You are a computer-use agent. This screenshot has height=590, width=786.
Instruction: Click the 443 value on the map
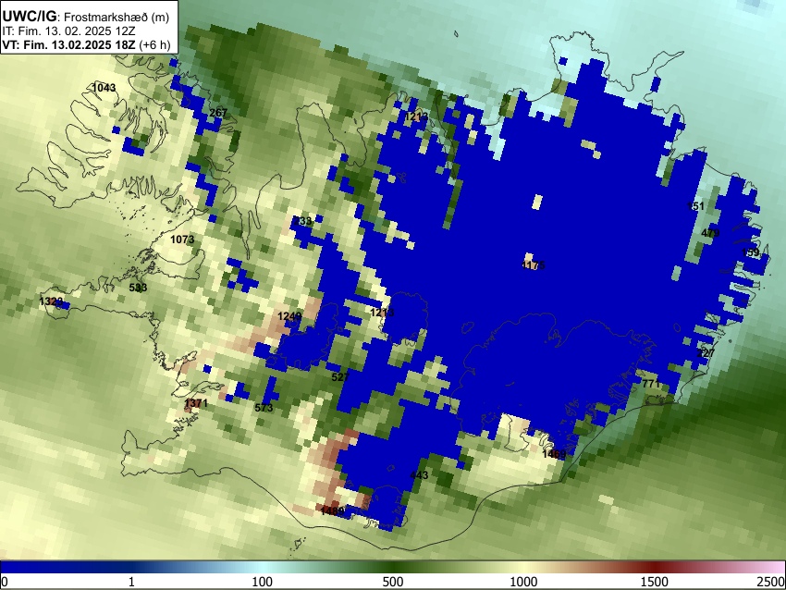tap(419, 475)
